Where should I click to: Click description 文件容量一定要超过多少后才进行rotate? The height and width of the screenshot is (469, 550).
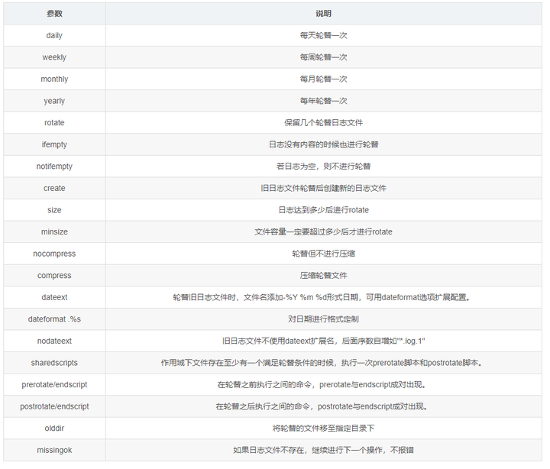coord(323,232)
